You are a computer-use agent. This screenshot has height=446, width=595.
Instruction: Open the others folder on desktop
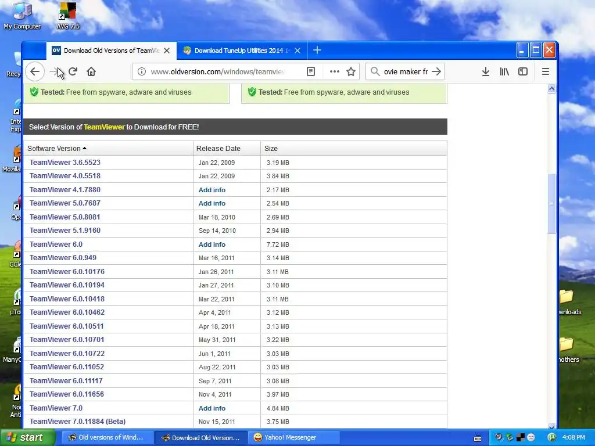(568, 350)
